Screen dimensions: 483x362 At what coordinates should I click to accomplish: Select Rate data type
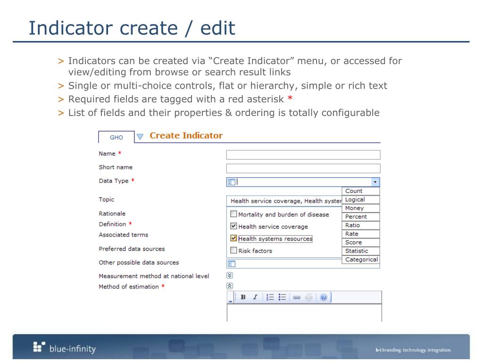pos(361,234)
